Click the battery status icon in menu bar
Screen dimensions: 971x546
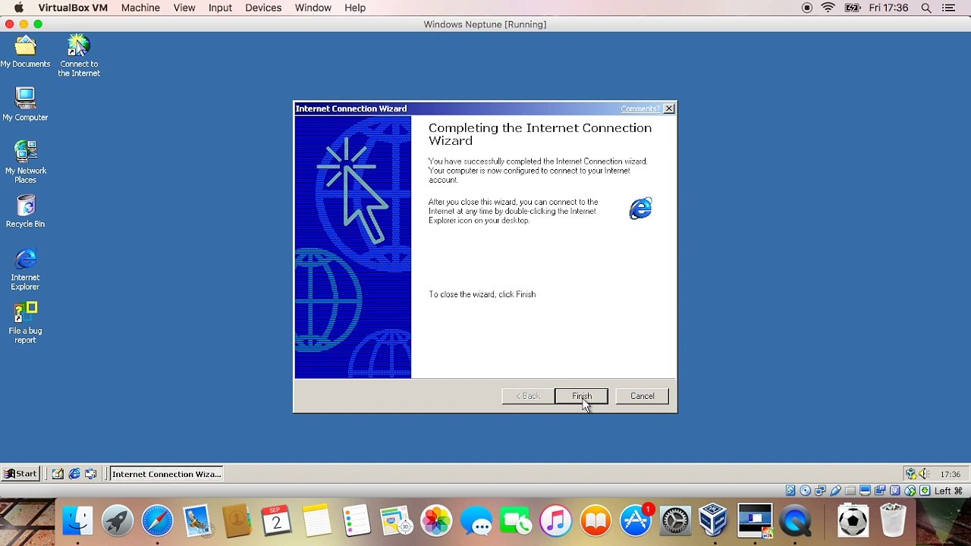click(x=852, y=8)
